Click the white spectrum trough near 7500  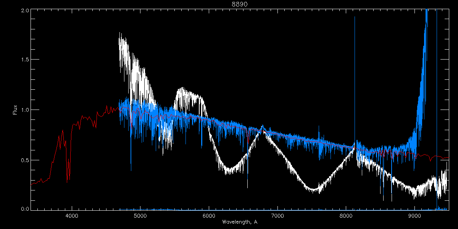point(313,190)
